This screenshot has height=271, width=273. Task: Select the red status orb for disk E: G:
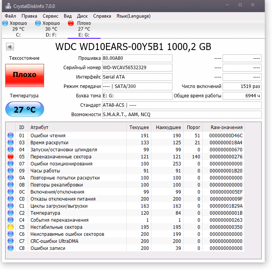[71, 23]
